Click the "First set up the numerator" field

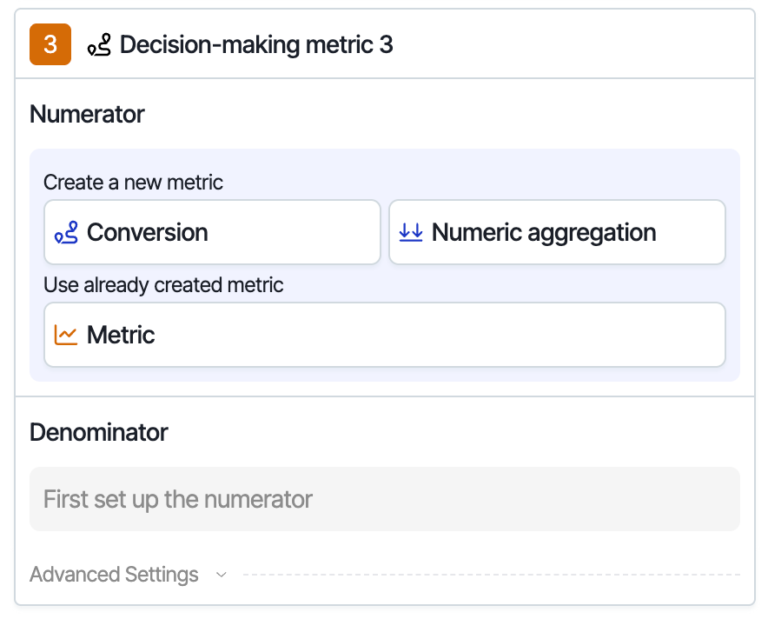(x=384, y=499)
